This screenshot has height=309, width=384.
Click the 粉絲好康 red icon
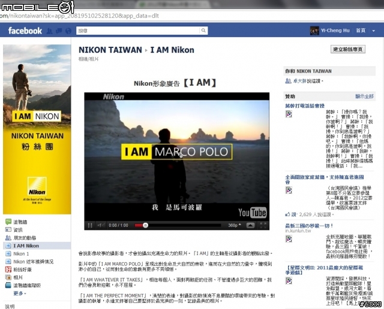pos(8,269)
